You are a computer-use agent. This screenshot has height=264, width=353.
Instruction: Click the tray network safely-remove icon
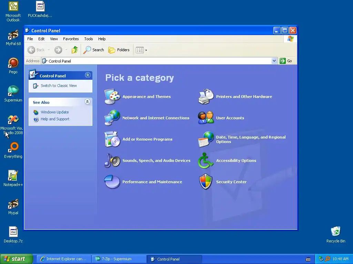pyautogui.click(x=321, y=259)
